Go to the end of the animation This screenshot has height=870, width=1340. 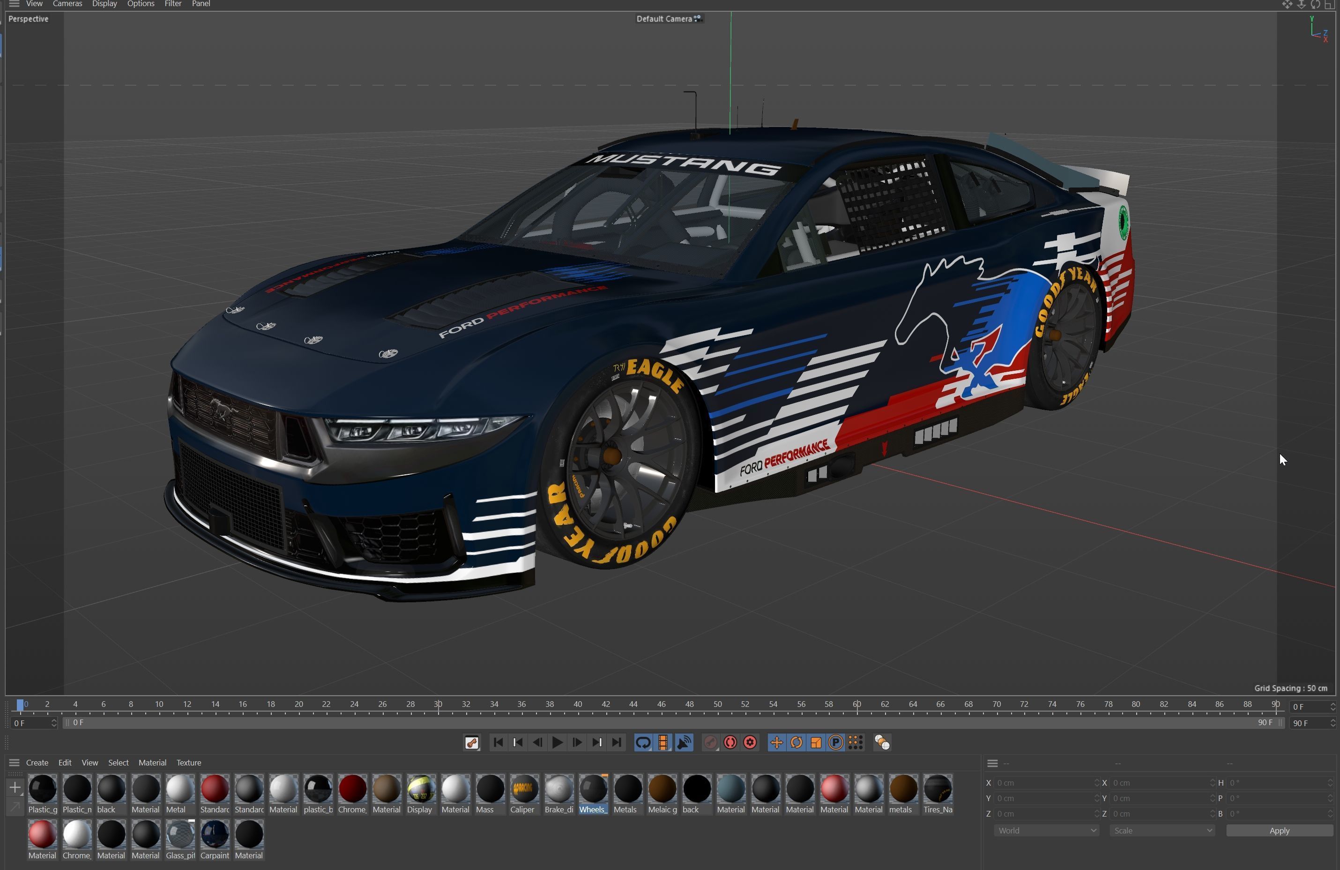(x=617, y=743)
